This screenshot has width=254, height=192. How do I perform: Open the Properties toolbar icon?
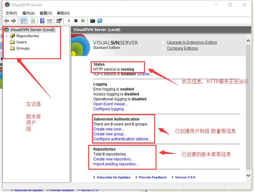point(59,21)
